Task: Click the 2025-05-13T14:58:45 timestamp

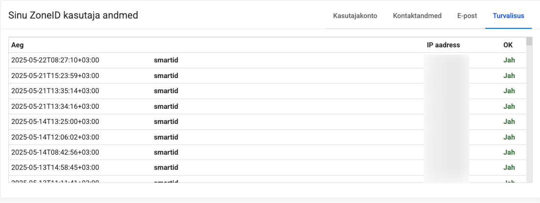Action: tap(55, 167)
